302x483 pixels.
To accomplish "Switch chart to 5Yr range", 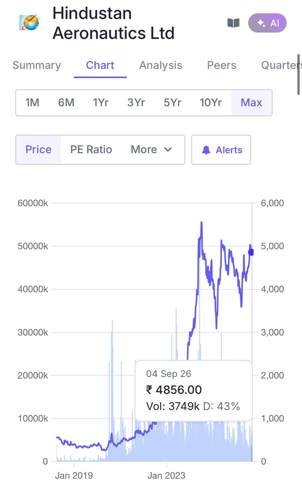I will pos(172,103).
